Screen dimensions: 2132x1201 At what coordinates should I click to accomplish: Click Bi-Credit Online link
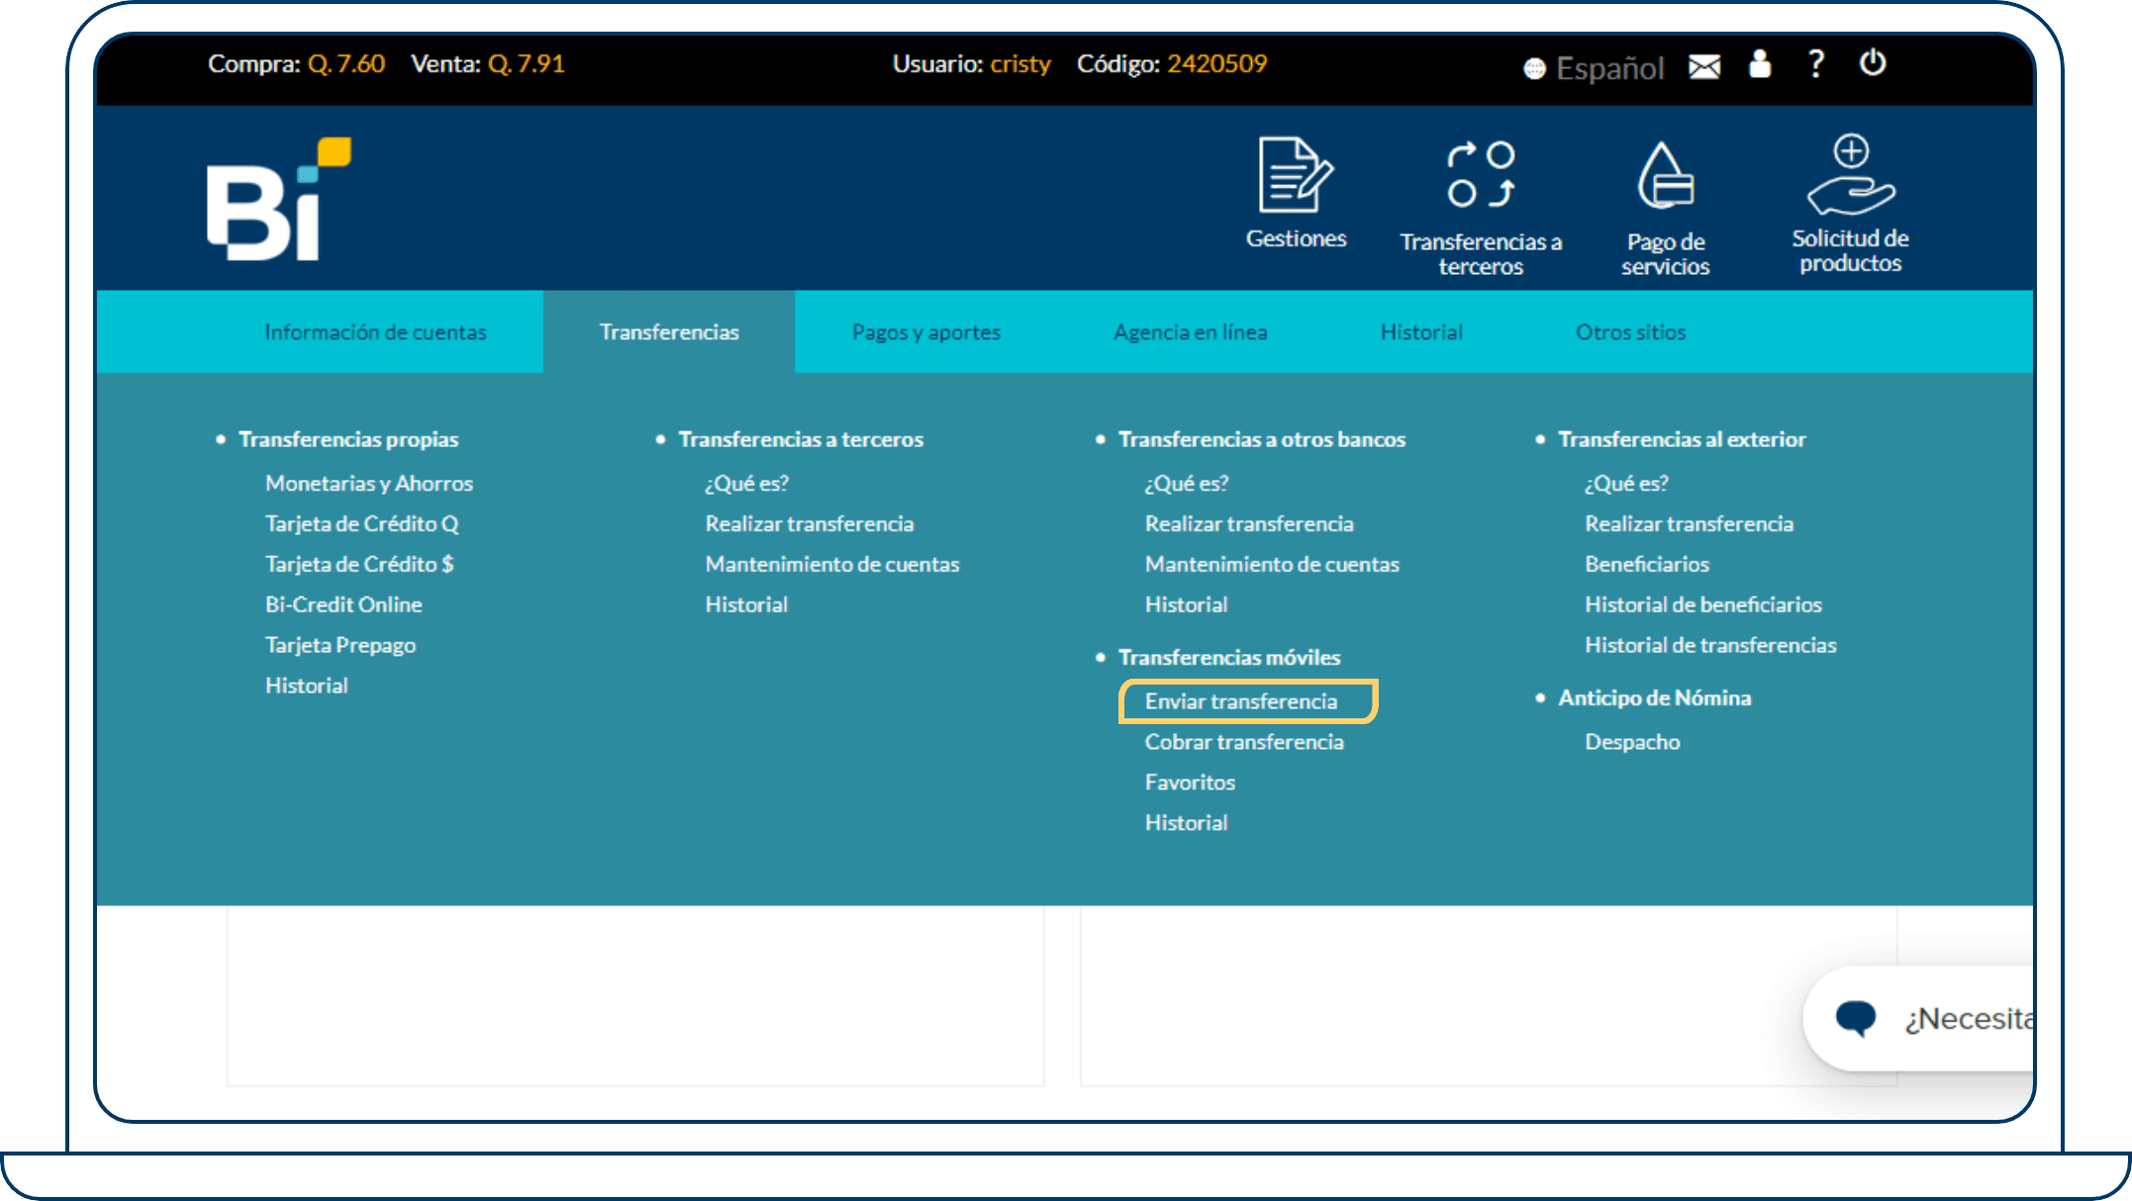[x=343, y=604]
